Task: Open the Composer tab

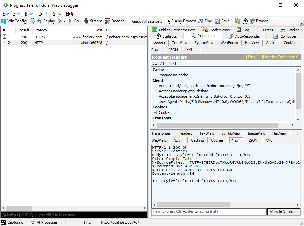Action: pyautogui.click(x=285, y=36)
